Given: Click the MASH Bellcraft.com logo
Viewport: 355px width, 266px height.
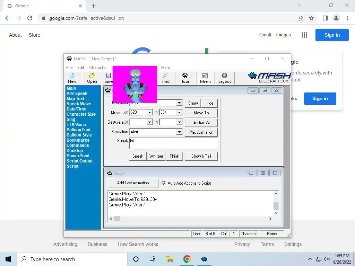Looking at the screenshot, I should [x=269, y=78].
